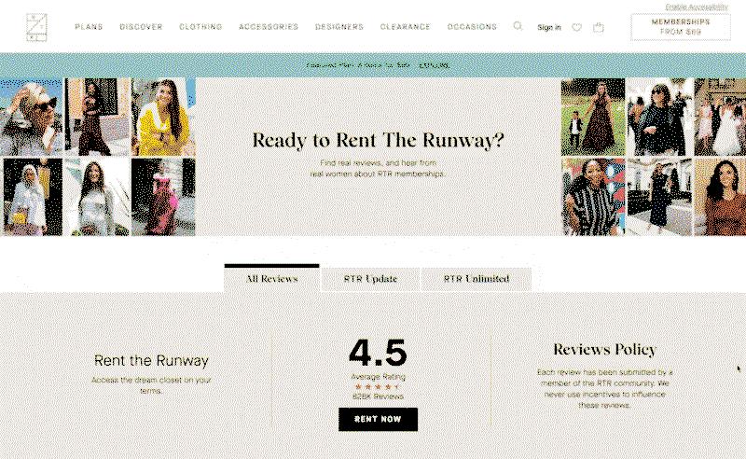Click the Rent the Runway logo icon
Screen dimensions: 746x459
36,27
